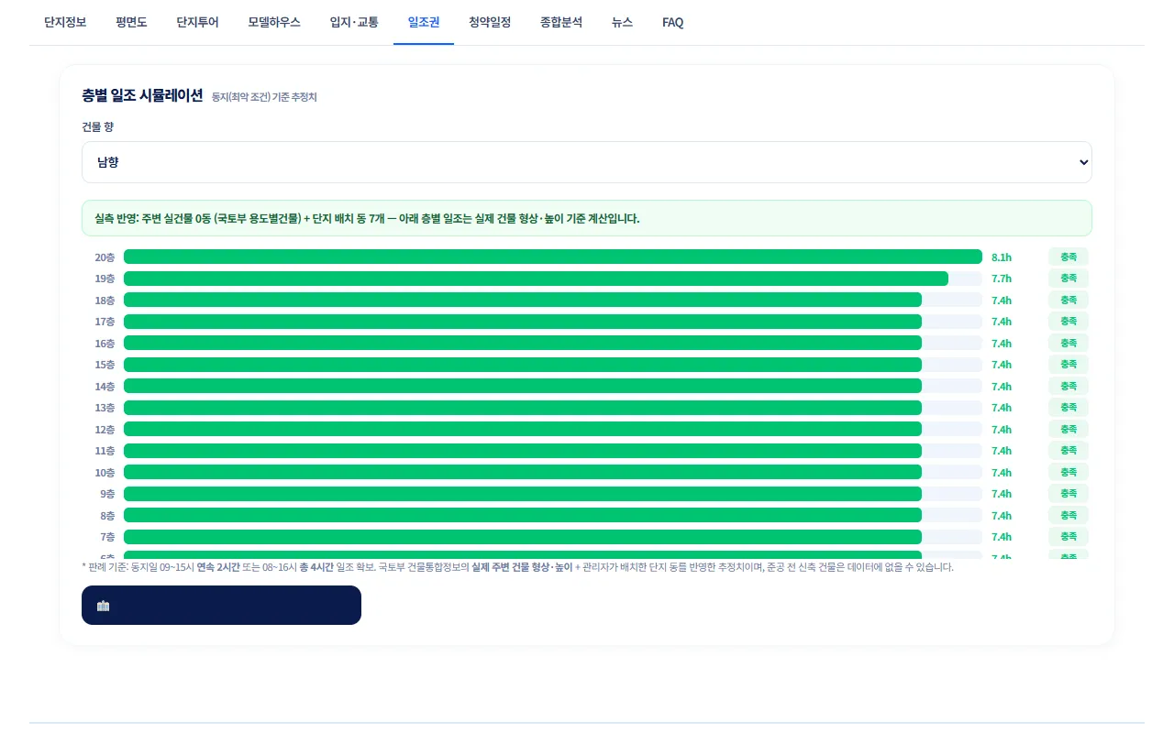The image size is (1174, 733).
Task: Open the 모델하우스 tab
Action: click(x=274, y=22)
